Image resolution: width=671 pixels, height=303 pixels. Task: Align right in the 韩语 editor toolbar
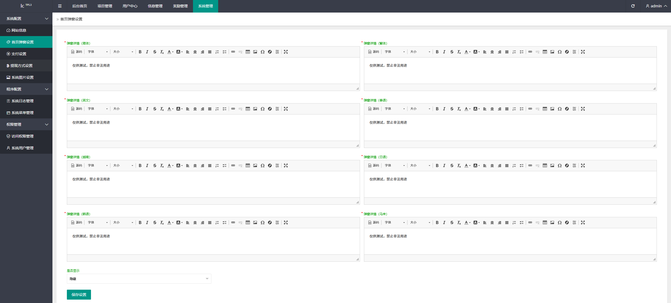click(202, 222)
